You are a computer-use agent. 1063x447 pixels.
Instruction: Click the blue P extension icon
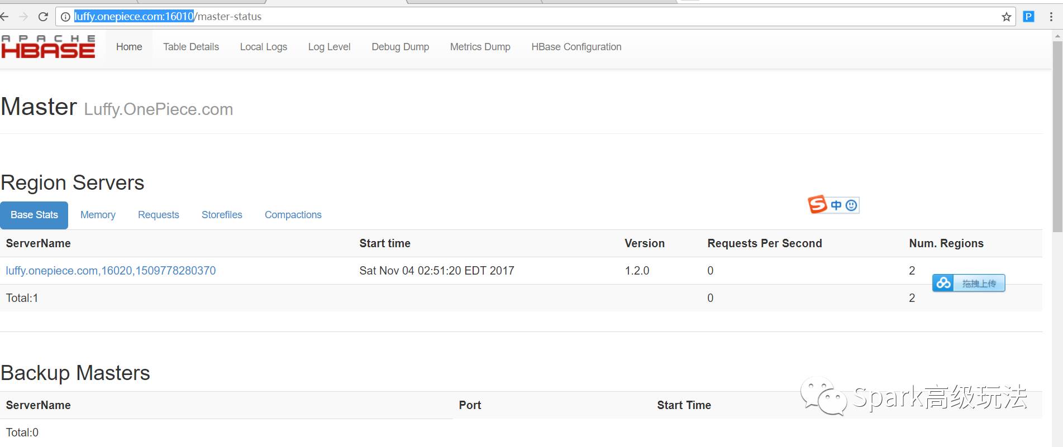coord(1028,17)
